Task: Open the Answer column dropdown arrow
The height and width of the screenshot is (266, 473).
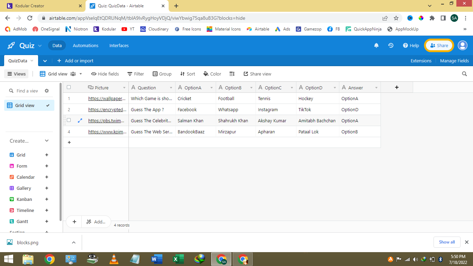Action: (376, 88)
